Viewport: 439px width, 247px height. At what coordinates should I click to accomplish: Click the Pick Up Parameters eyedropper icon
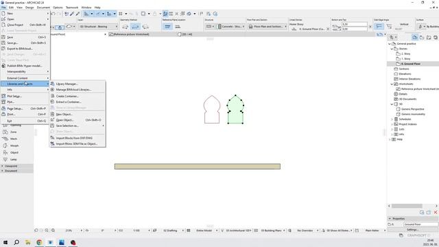[72, 14]
